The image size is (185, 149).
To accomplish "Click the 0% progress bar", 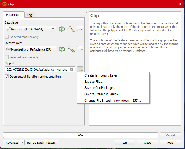I will 80,135.
